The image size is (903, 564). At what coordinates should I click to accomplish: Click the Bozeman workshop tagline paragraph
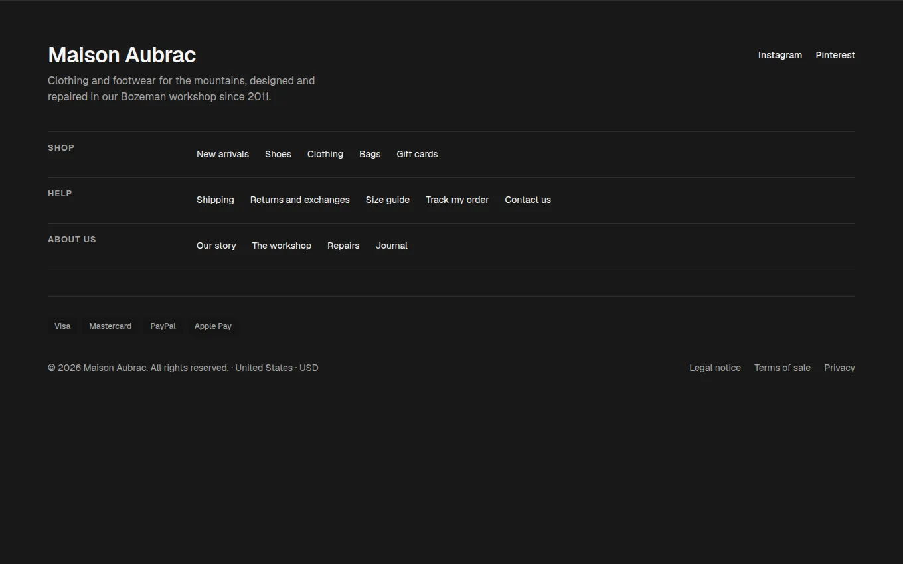181,88
